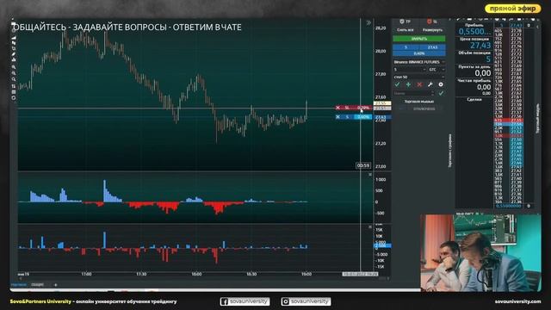Click the Сделки trades section header
Viewport: 551px width, 310px height.
[x=474, y=100]
